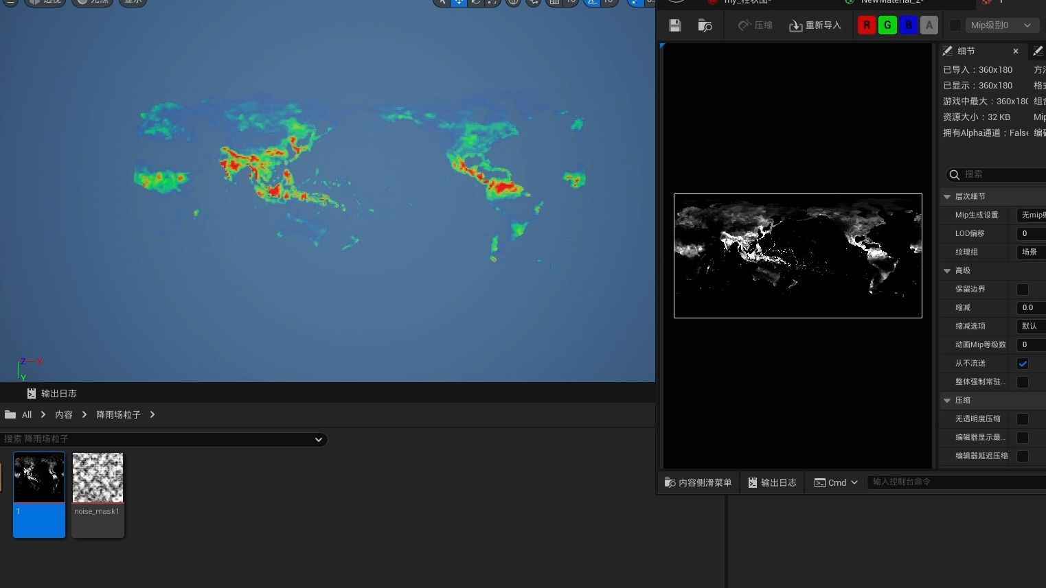The width and height of the screenshot is (1046, 588).
Task: Click the texture preview image in editor
Action: [797, 256]
